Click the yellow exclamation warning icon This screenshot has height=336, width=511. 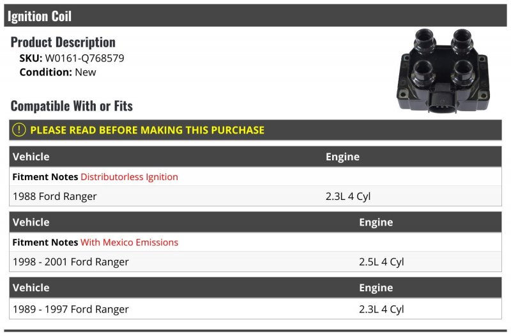point(19,130)
